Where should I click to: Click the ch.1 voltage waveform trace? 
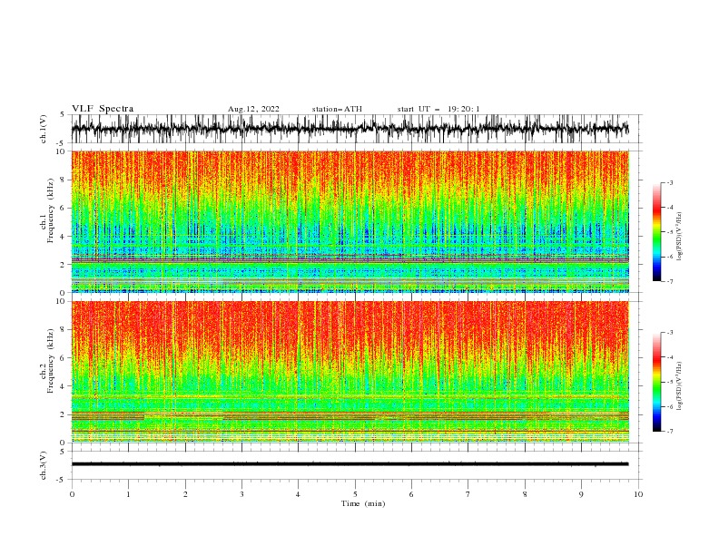[x=350, y=129]
